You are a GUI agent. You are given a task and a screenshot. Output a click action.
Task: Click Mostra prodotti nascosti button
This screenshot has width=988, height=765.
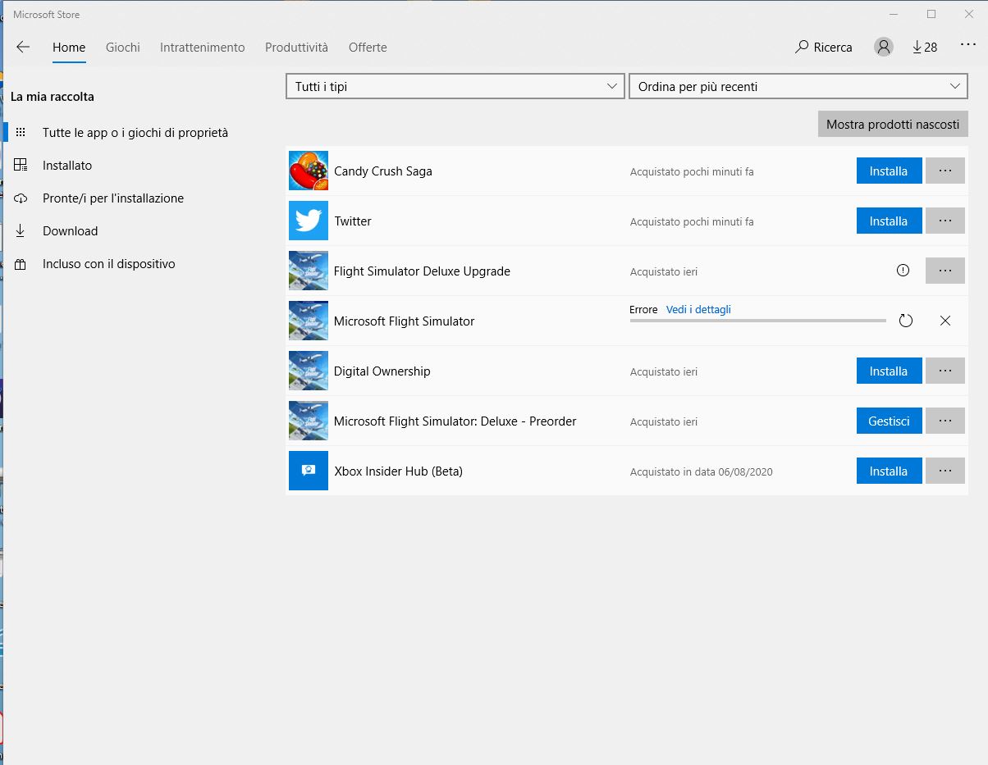(893, 124)
